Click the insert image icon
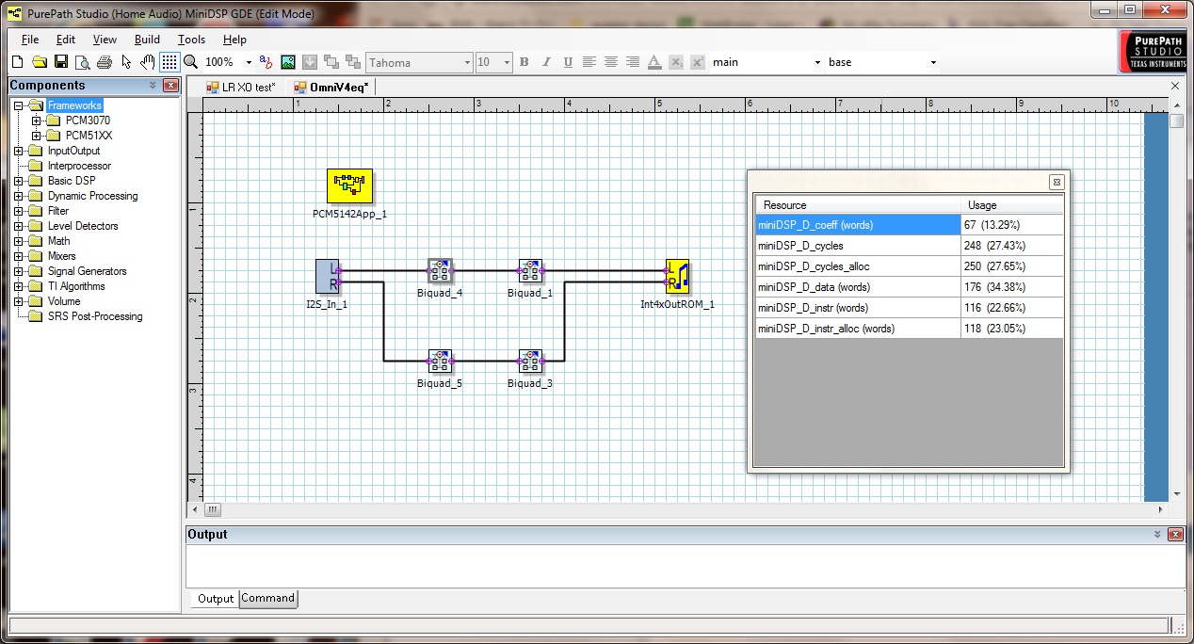Screen dimensions: 1194x644 [x=288, y=62]
